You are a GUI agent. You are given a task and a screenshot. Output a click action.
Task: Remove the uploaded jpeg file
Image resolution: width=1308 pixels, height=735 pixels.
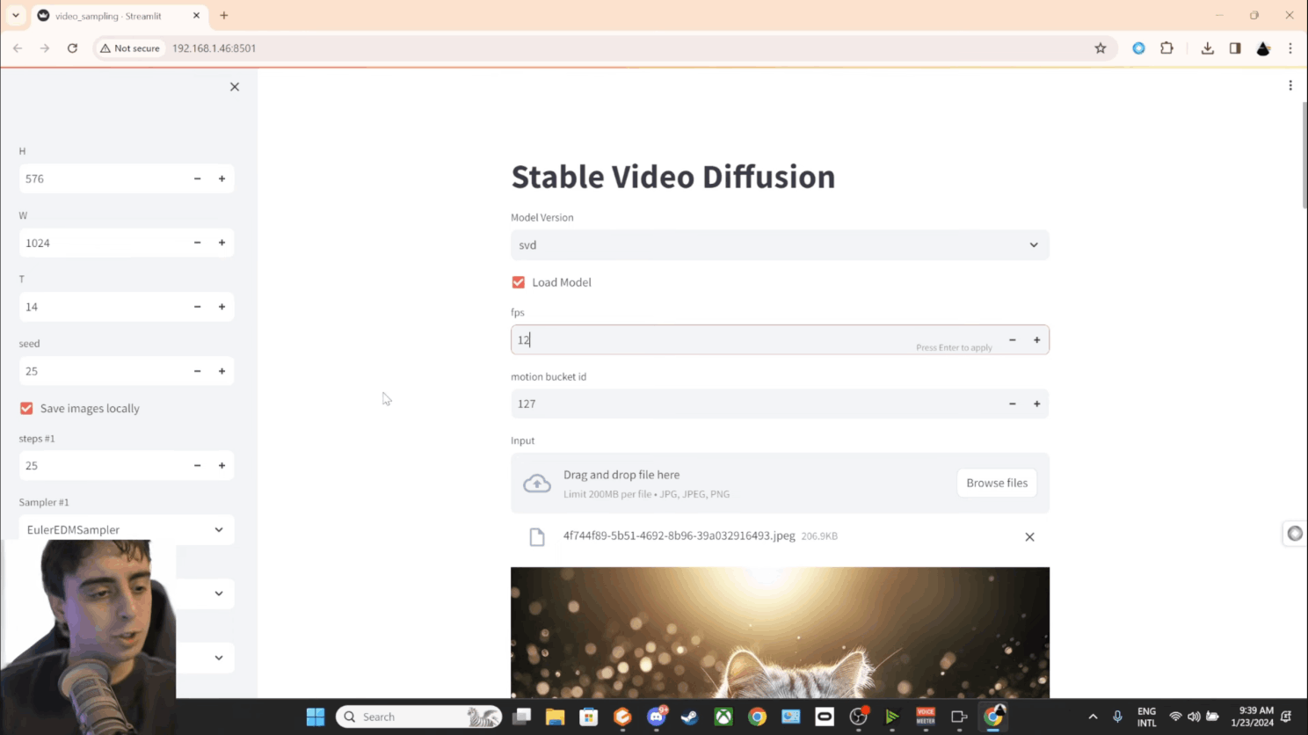click(x=1029, y=537)
